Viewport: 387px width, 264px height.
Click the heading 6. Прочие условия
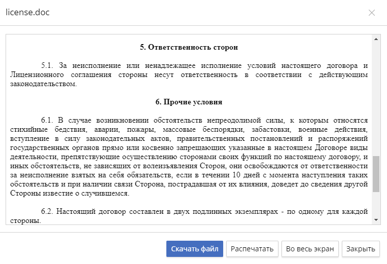pyautogui.click(x=189, y=102)
